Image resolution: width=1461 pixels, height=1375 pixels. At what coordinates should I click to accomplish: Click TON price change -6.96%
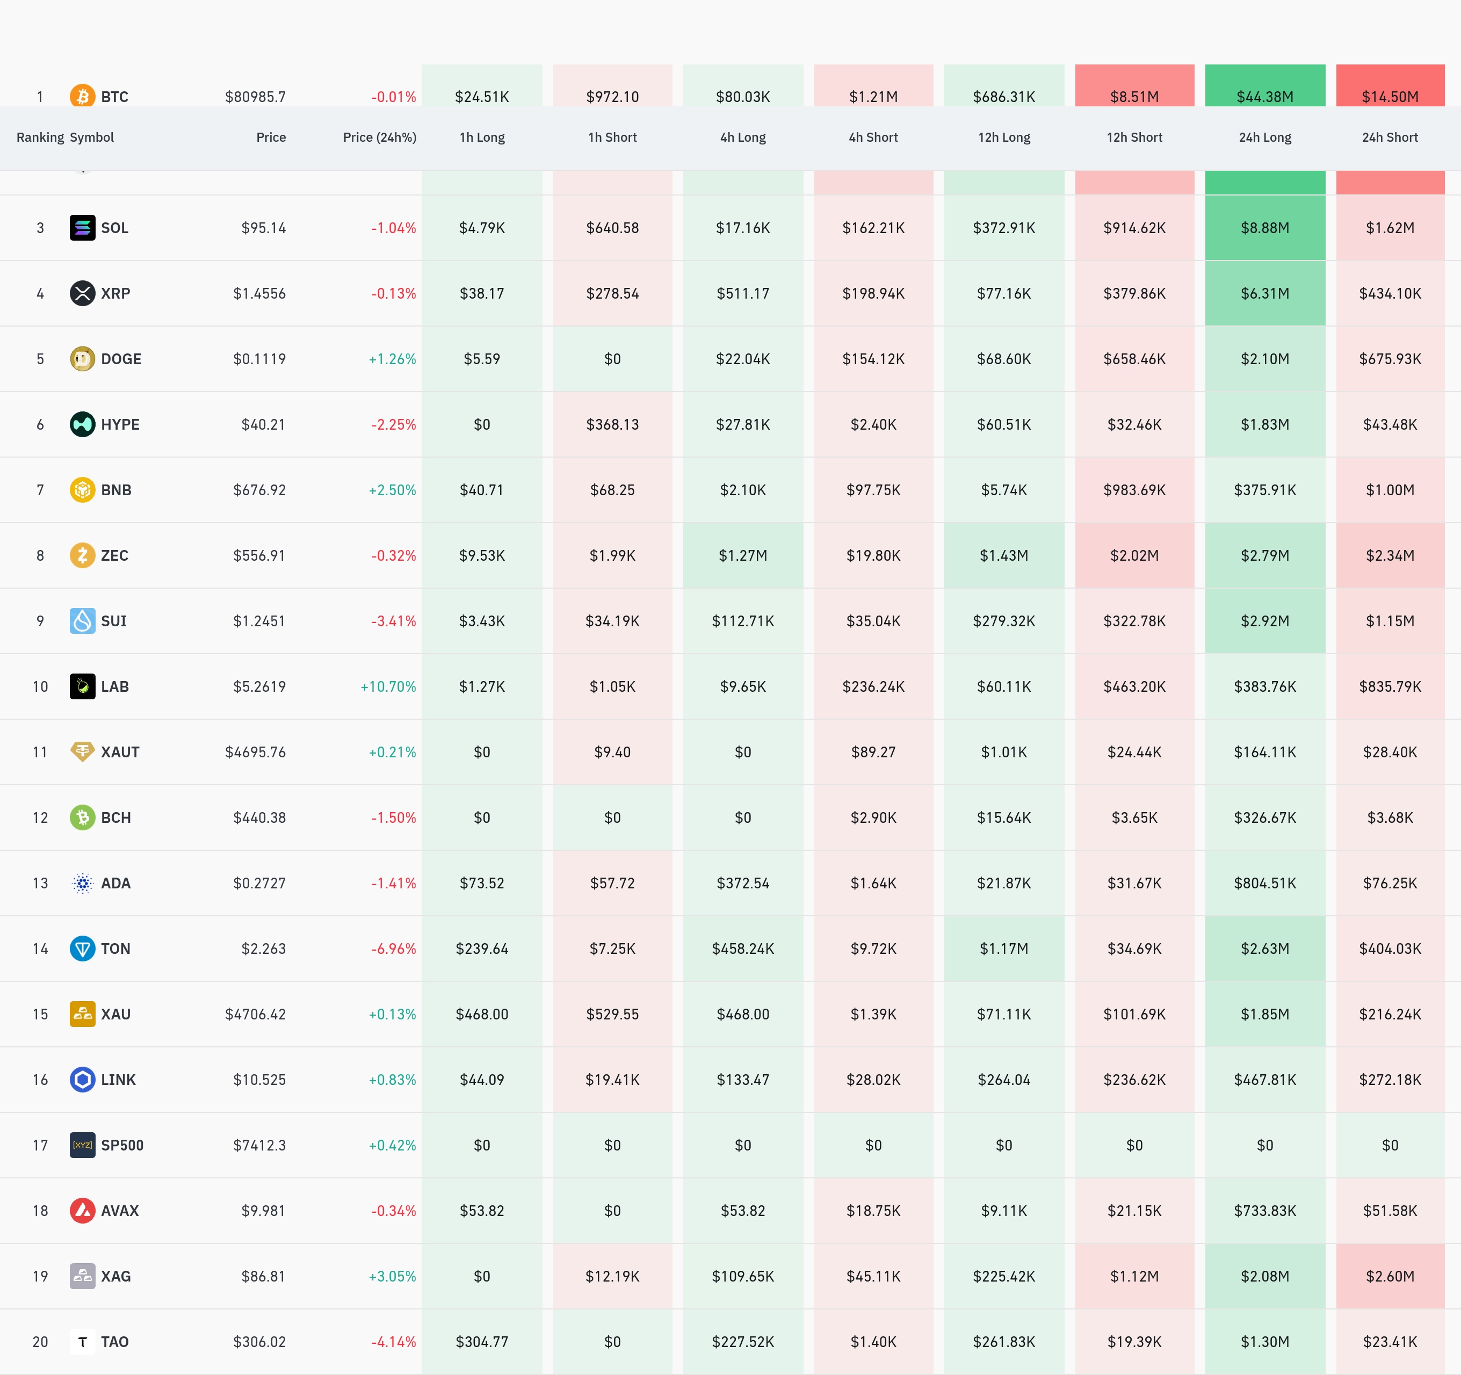pos(394,948)
